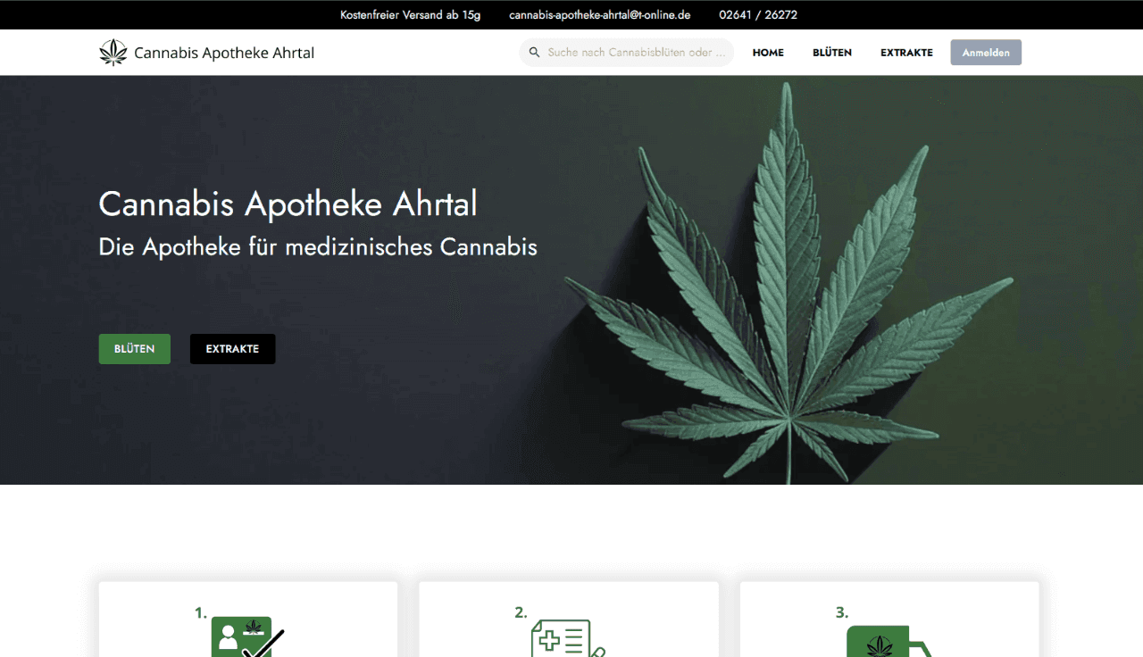Click the step 1 ID verification icon
This screenshot has height=657, width=1143.
tap(247, 636)
